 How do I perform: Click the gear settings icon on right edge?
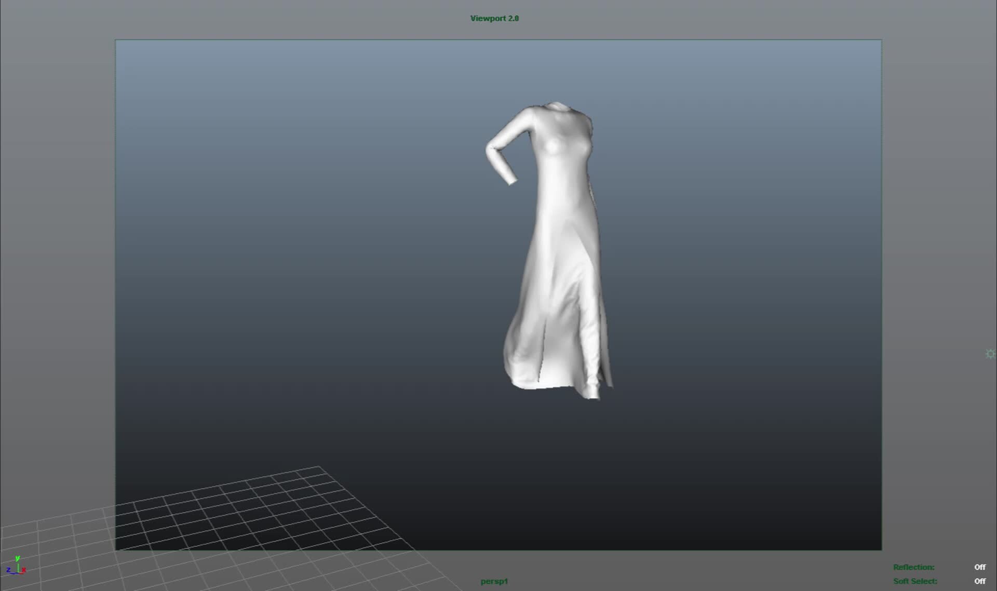click(990, 353)
